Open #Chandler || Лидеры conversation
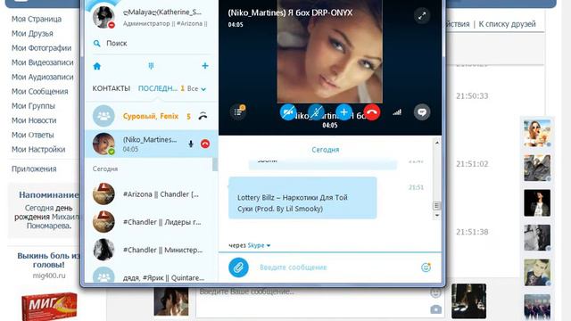Screen dimensions: 571x321 152,222
